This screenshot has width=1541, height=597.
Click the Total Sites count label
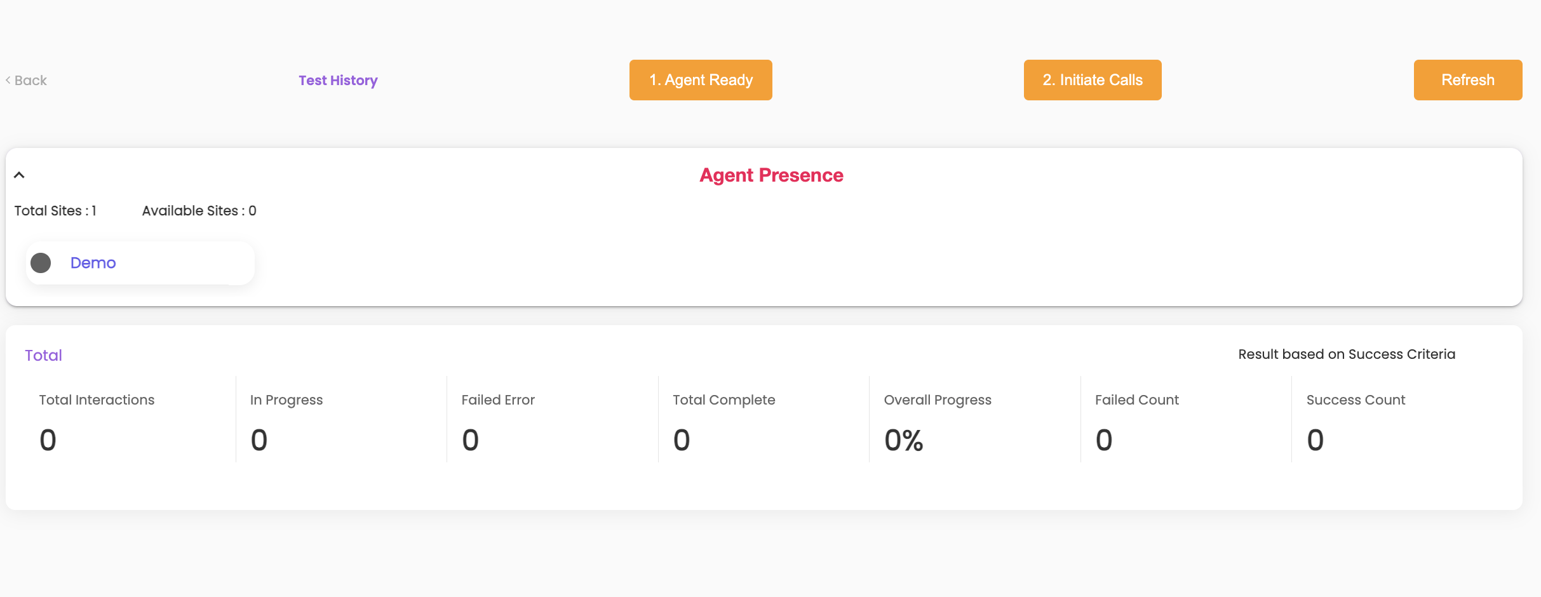(x=55, y=211)
